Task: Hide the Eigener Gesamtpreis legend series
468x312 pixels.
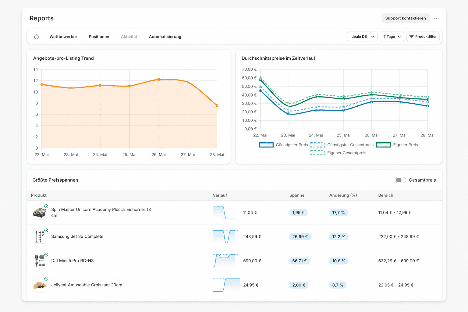Action: pyautogui.click(x=338, y=153)
